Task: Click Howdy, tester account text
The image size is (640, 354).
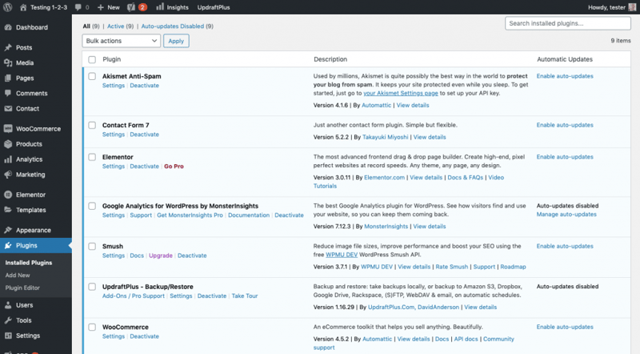Action: (x=606, y=7)
